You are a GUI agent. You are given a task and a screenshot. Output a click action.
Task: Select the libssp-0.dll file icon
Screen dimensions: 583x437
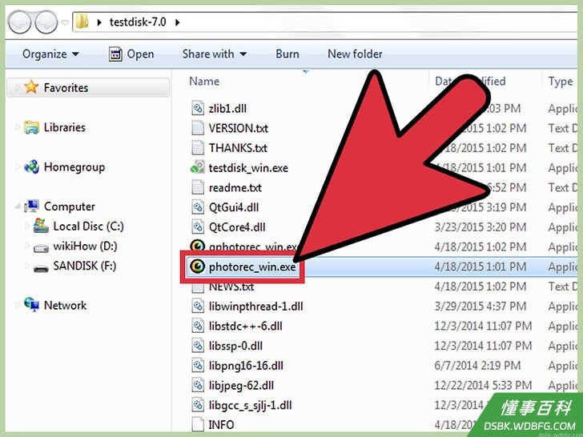click(x=198, y=346)
